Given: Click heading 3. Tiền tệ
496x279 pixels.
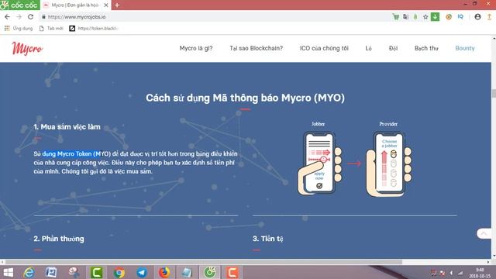Looking at the screenshot, I should click(x=268, y=239).
